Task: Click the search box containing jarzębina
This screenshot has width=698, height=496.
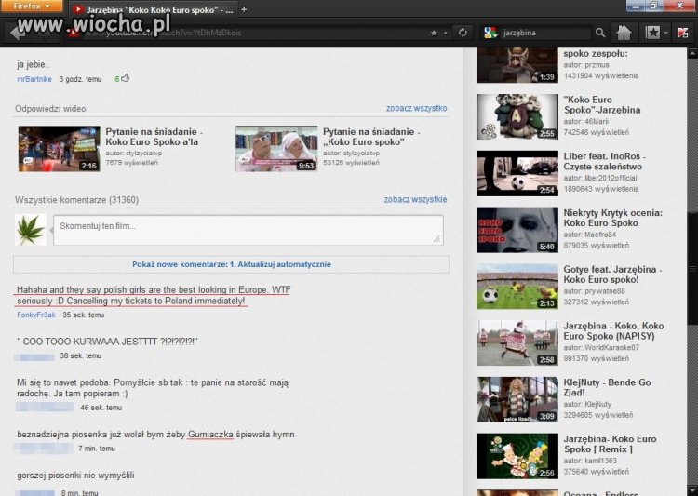Action: pos(545,33)
